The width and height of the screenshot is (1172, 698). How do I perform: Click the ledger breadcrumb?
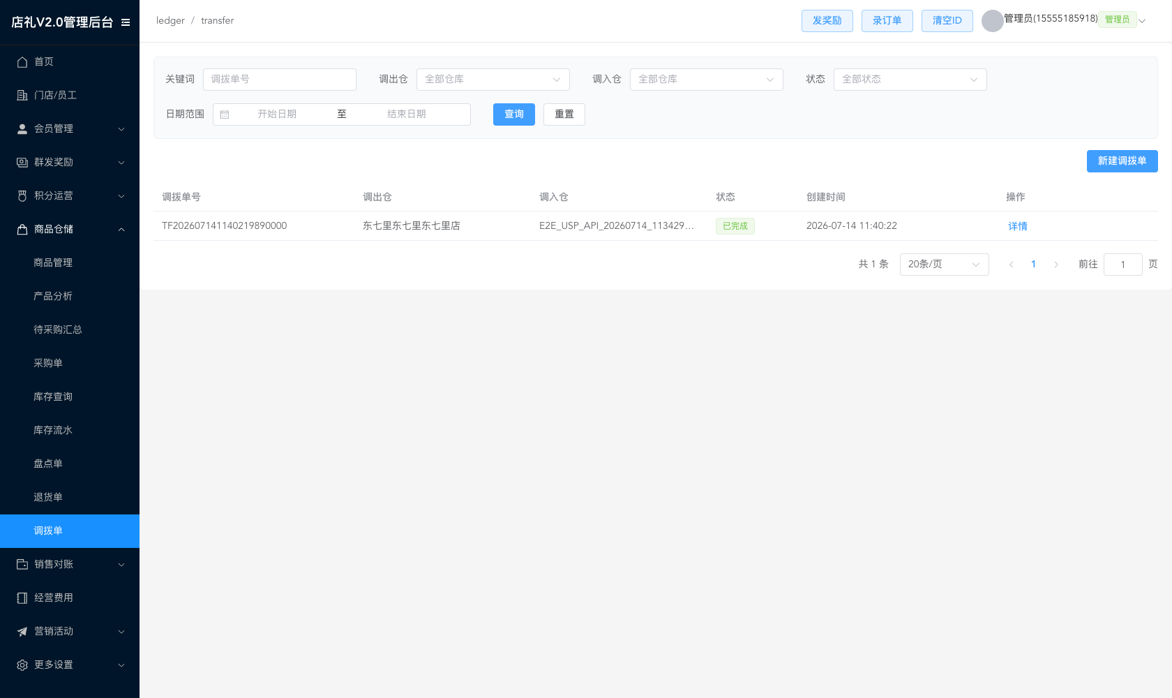(170, 21)
